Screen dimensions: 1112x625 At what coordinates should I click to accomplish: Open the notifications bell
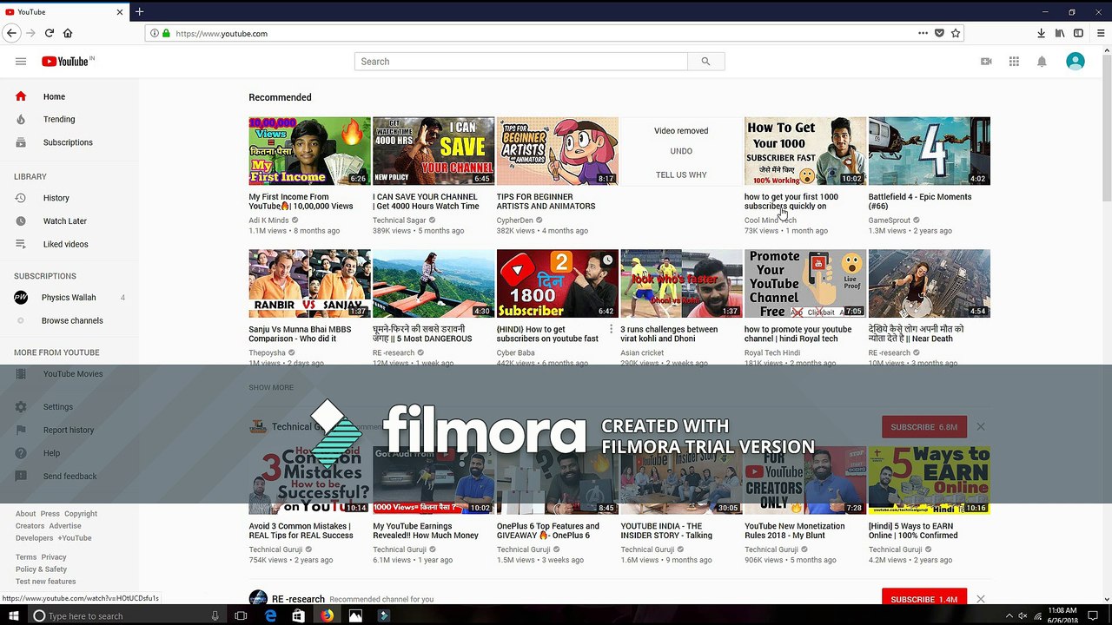1042,62
